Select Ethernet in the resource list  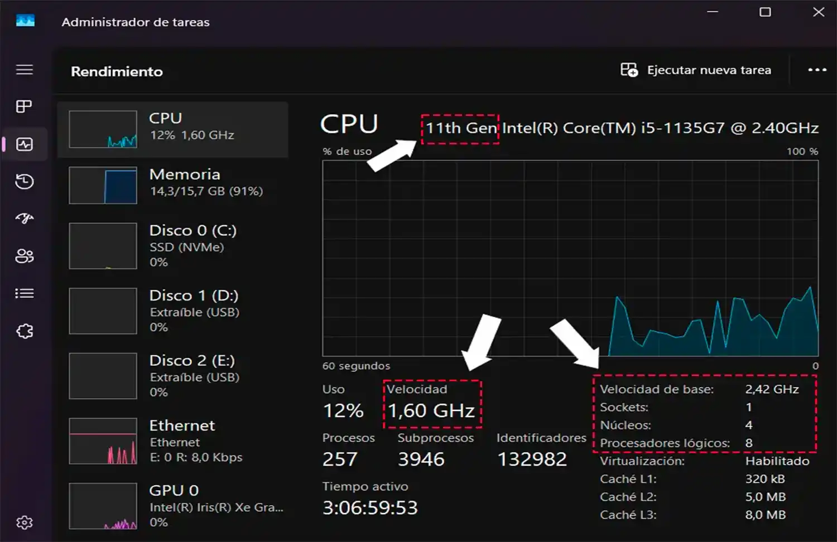point(173,441)
